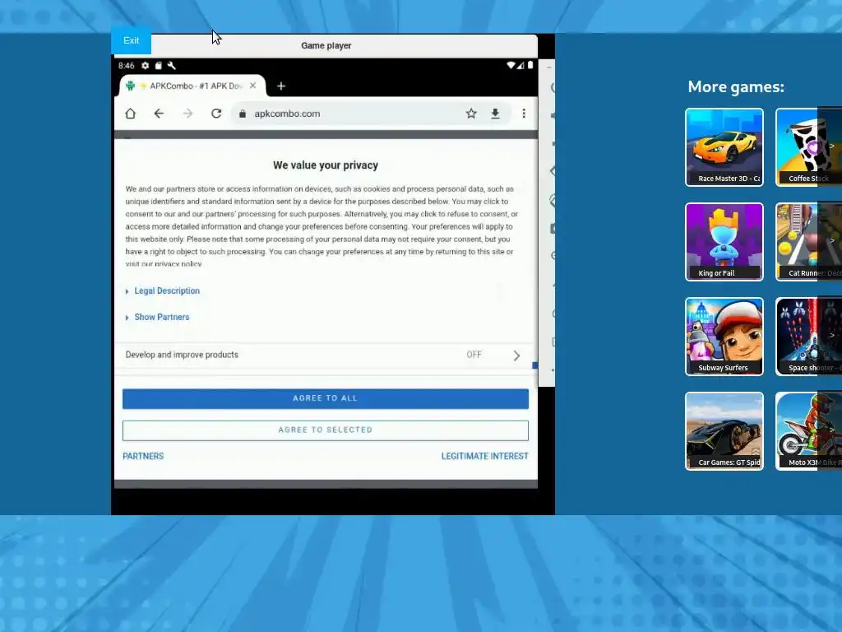Screen dimensions: 842x632
Task: Open the Car Games: GT Spid thumbnail
Action: pyautogui.click(x=724, y=431)
